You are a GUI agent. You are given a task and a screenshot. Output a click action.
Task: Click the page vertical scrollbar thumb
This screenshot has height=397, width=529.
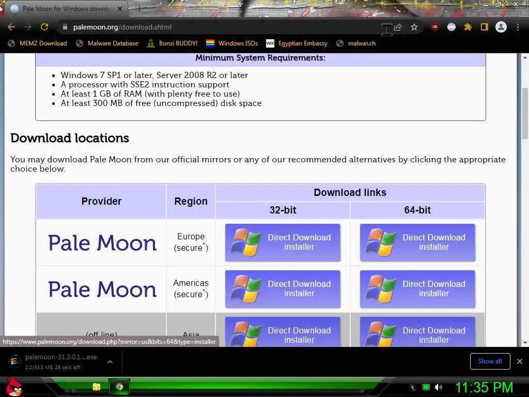tap(525, 113)
